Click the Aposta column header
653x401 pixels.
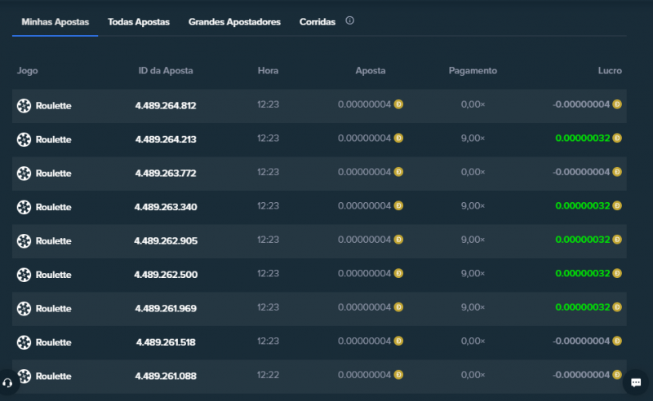tap(371, 71)
